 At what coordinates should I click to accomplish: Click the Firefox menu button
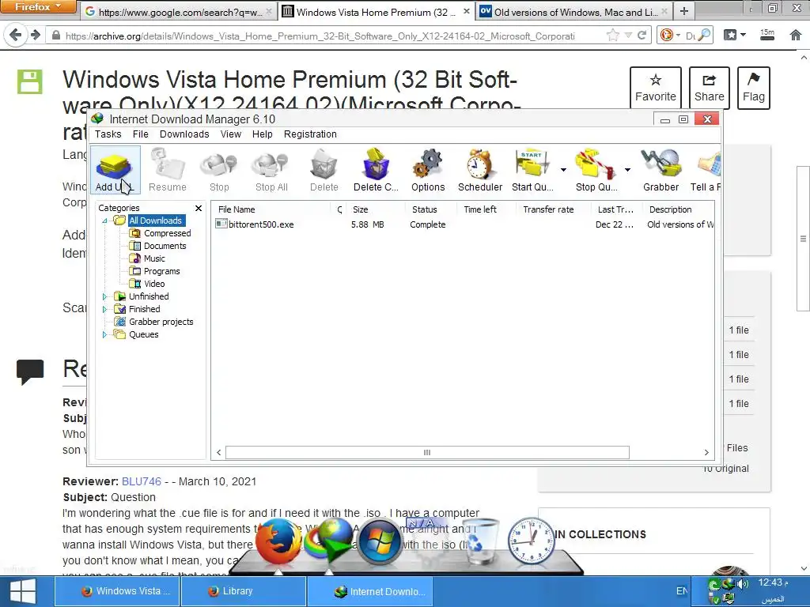[38, 7]
